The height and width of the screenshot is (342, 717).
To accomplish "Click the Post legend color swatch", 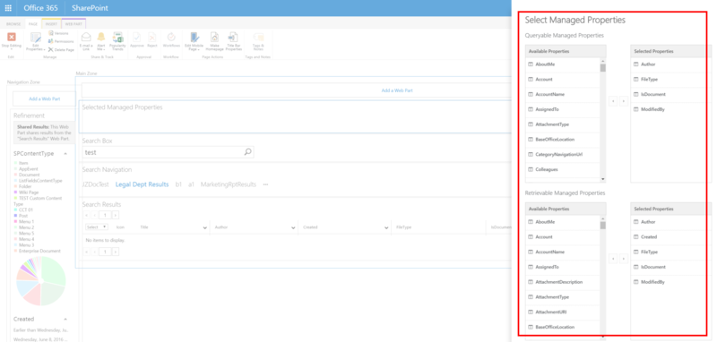I will pyautogui.click(x=15, y=216).
